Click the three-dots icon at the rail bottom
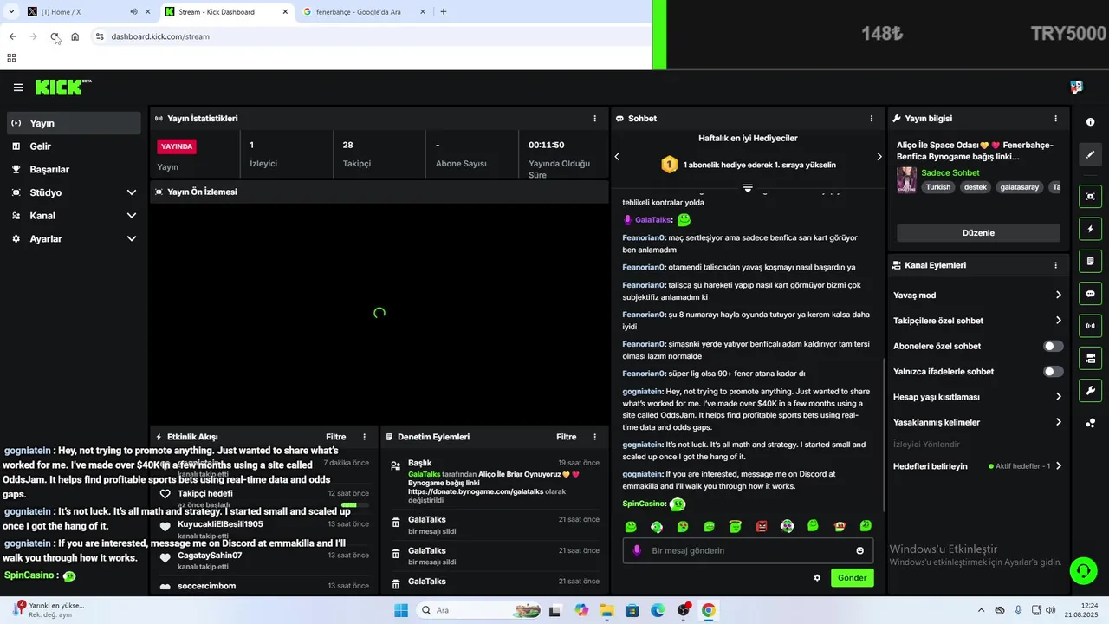 click(1090, 423)
